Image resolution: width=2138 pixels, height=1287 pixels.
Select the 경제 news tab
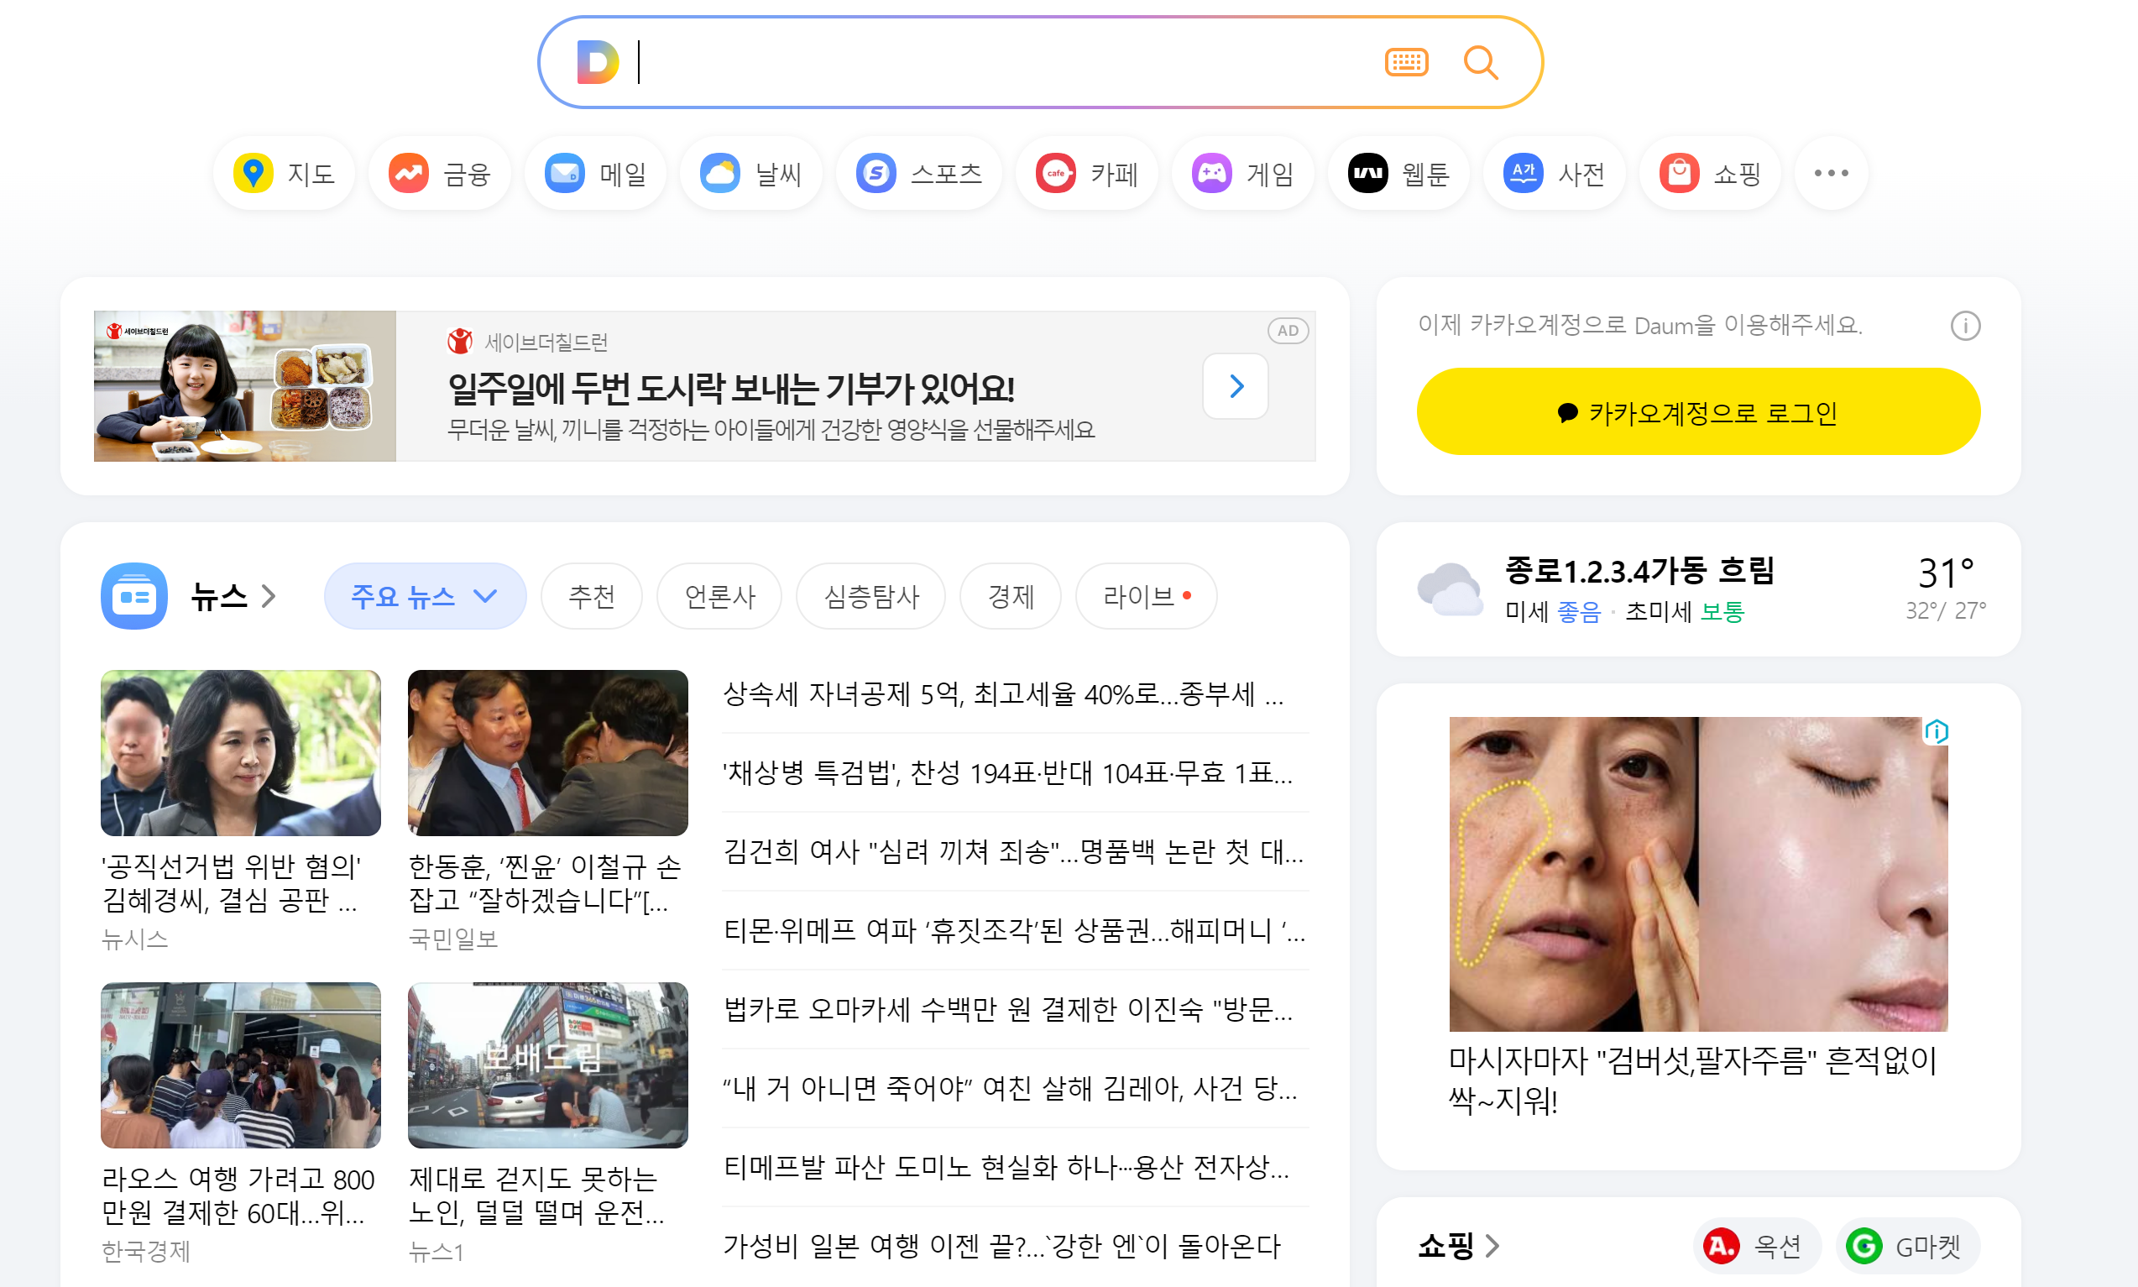tap(1010, 596)
